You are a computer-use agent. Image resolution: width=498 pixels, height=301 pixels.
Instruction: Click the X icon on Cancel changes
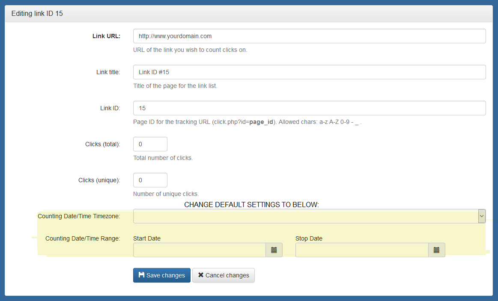tap(200, 275)
